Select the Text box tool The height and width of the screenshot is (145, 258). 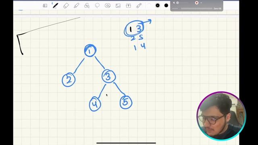tap(128, 6)
